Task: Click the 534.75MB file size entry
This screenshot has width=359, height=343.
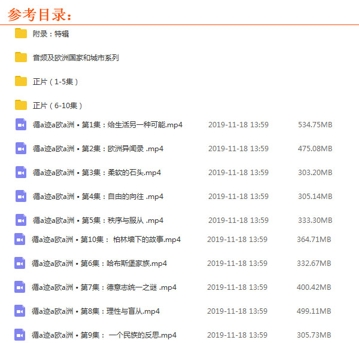Action: pos(315,125)
